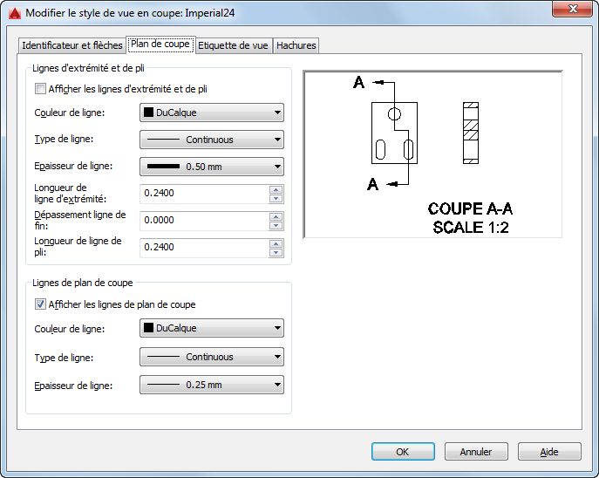The height and width of the screenshot is (478, 599).
Task: Click the section view preview image
Action: 432,154
